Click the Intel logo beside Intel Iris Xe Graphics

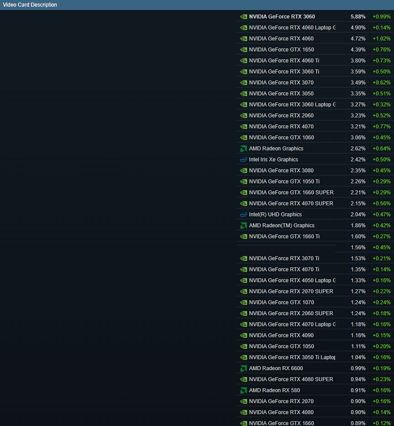(243, 160)
